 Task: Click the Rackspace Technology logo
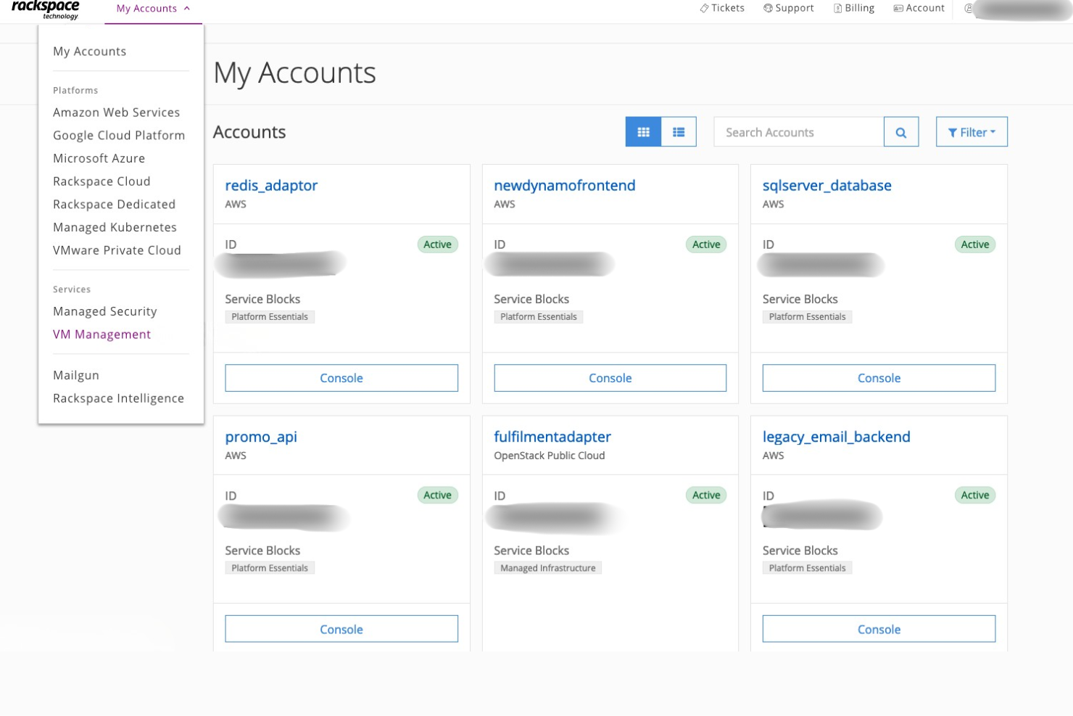coord(45,9)
